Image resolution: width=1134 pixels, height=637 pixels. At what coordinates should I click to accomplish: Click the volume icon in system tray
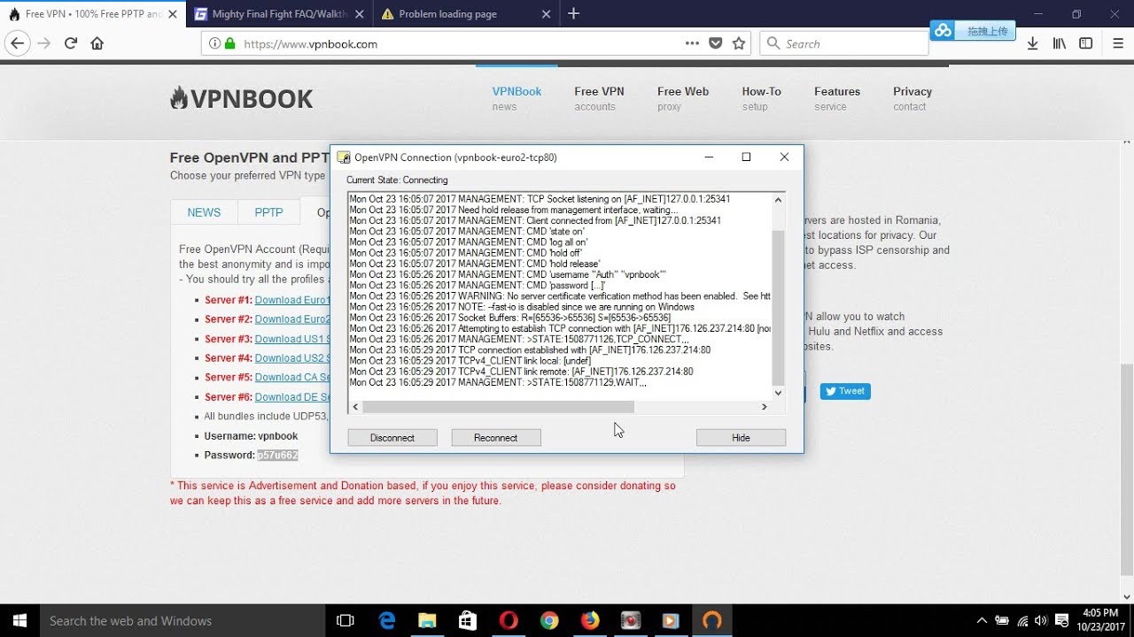point(1041,620)
